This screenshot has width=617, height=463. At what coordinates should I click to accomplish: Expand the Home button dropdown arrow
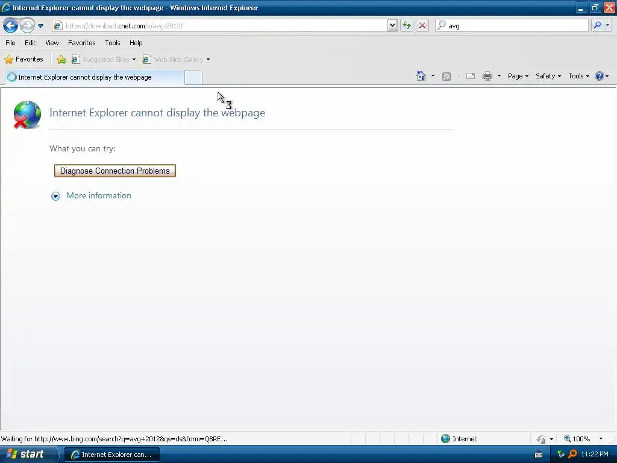coord(433,76)
